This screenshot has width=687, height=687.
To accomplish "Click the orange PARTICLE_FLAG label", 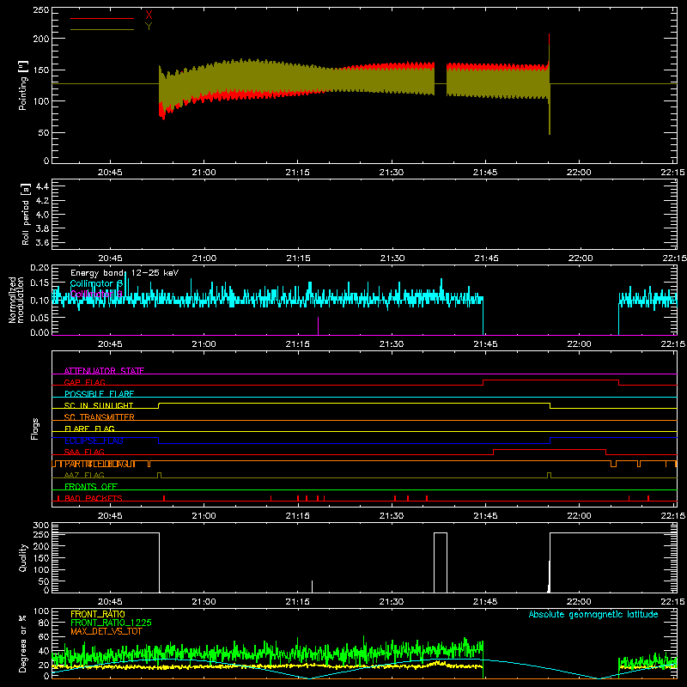I will click(100, 464).
